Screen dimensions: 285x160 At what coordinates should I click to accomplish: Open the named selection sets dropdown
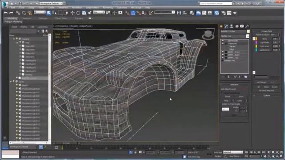point(164,12)
